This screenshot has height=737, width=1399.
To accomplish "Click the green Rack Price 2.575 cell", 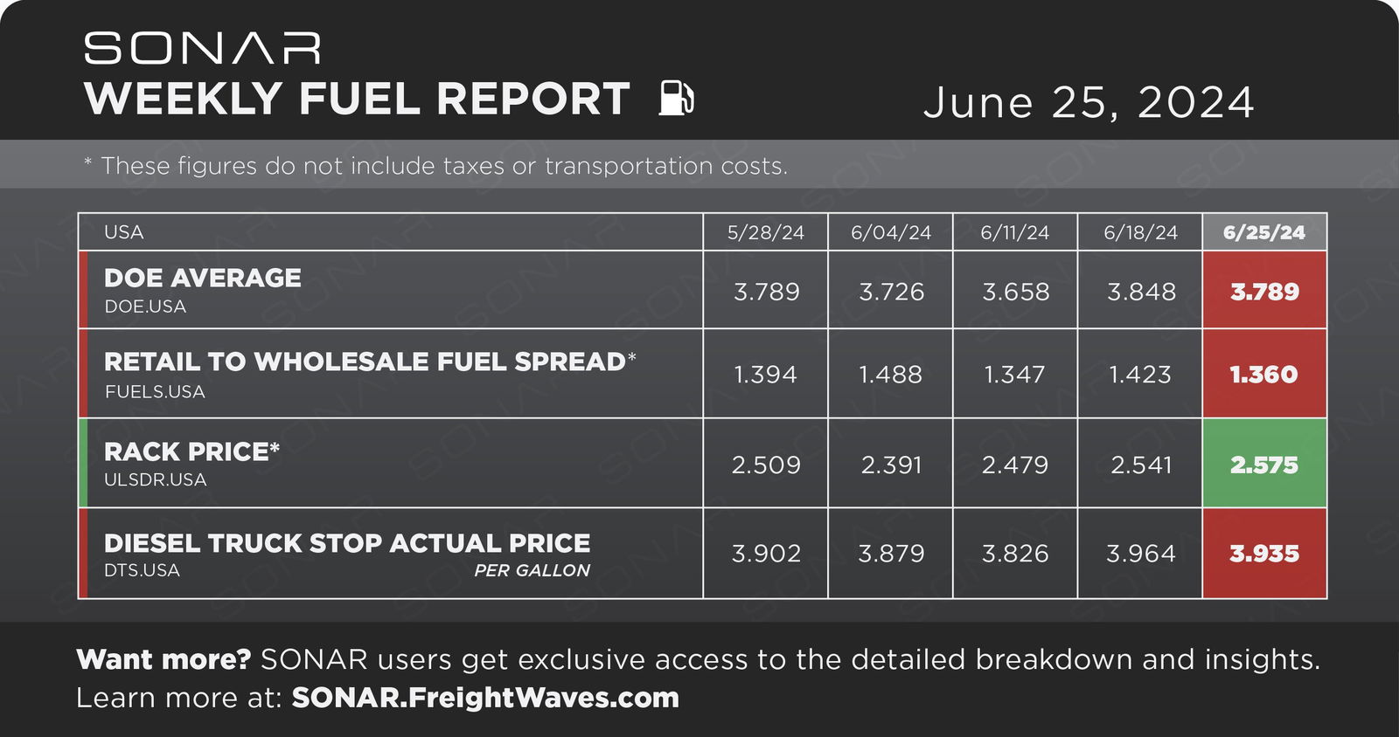I will (1264, 464).
